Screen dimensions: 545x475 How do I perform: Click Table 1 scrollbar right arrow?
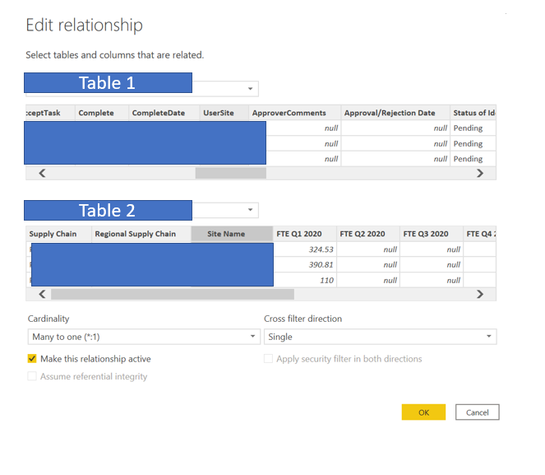click(x=480, y=174)
